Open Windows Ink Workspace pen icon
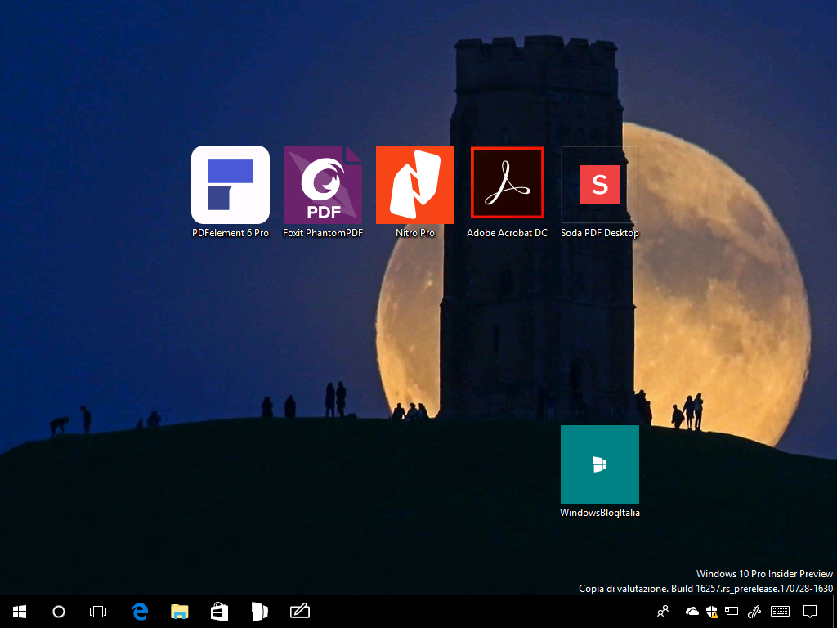 pyautogui.click(x=754, y=612)
